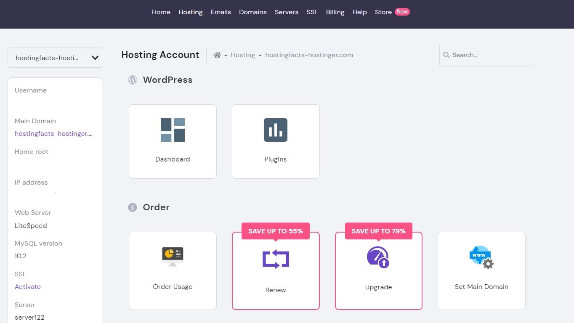Click the Web Server label
The width and height of the screenshot is (574, 323).
tap(33, 213)
